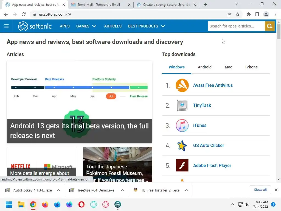Select the Windows top downloads tab
Screen dimensions: 281x211
(x=177, y=67)
